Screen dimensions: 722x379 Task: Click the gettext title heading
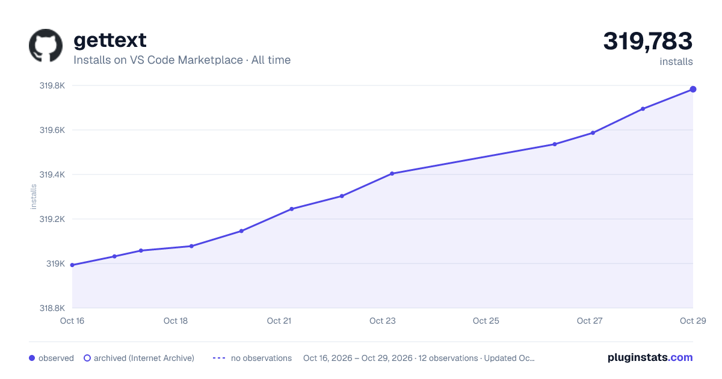click(x=110, y=40)
